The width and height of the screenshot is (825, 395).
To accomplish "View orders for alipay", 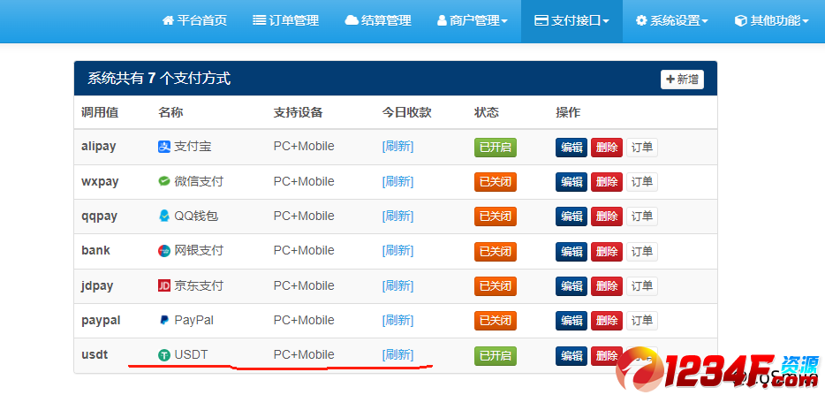I will click(x=642, y=148).
